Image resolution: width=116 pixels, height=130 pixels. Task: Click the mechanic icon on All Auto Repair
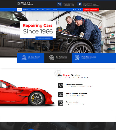point(24,57)
